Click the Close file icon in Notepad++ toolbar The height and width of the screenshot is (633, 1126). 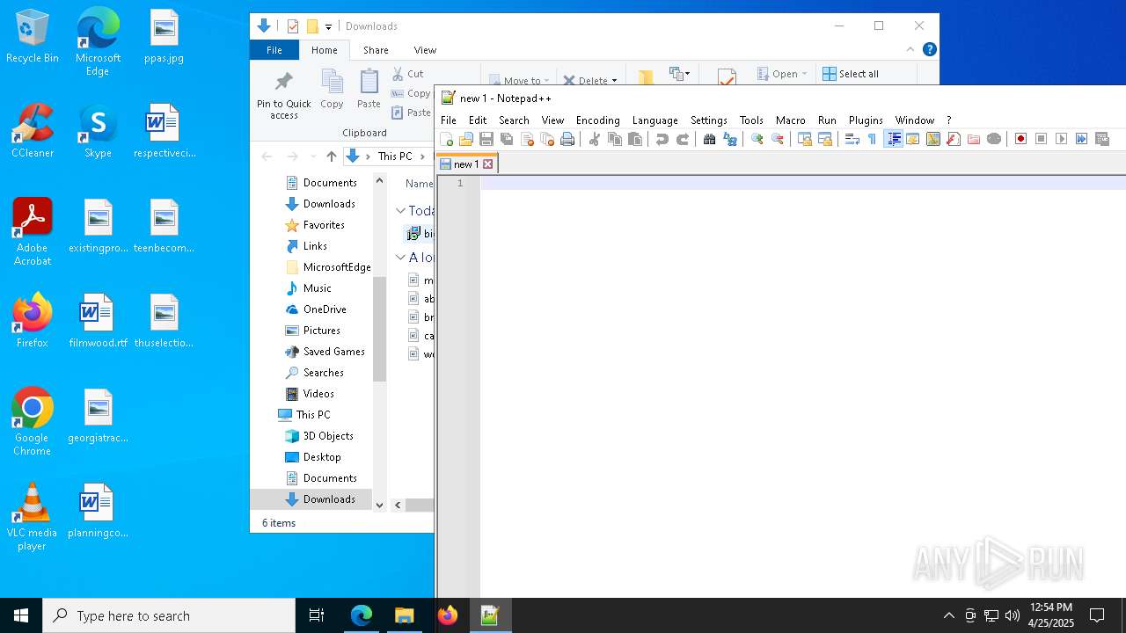527,139
